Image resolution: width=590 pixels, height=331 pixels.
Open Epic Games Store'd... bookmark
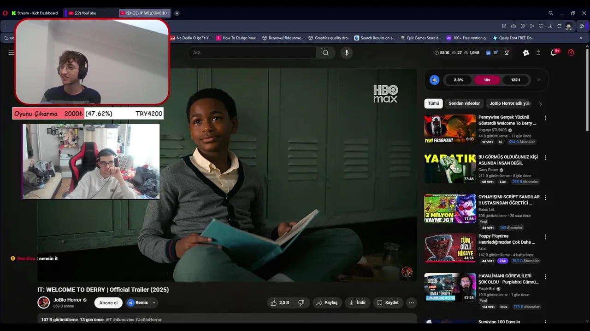pos(421,38)
